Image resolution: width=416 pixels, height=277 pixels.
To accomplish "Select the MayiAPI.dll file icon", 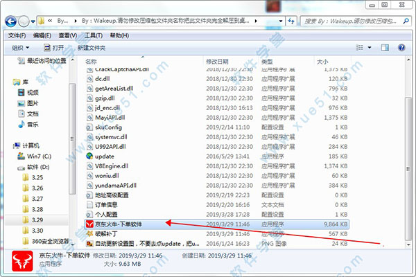I will pos(89,118).
